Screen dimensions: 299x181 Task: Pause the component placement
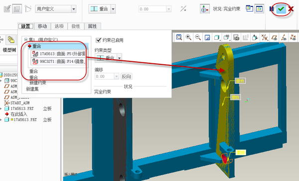point(272,9)
